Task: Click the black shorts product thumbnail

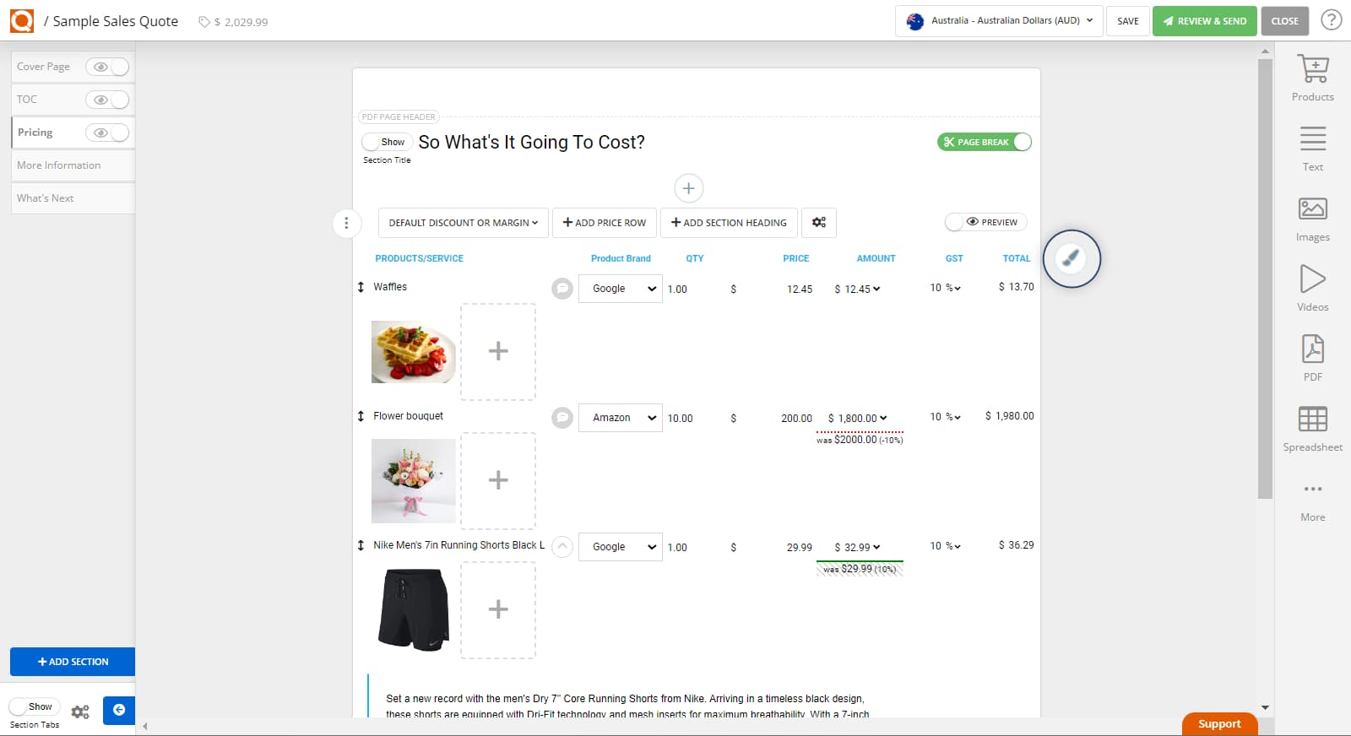Action: (x=414, y=609)
